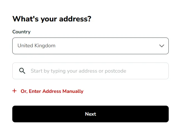Continue to next step with Next
The image size is (181, 139).
90,114
